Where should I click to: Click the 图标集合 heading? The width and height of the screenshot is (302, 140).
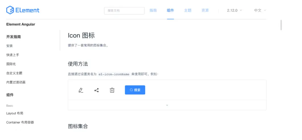[x=78, y=126]
